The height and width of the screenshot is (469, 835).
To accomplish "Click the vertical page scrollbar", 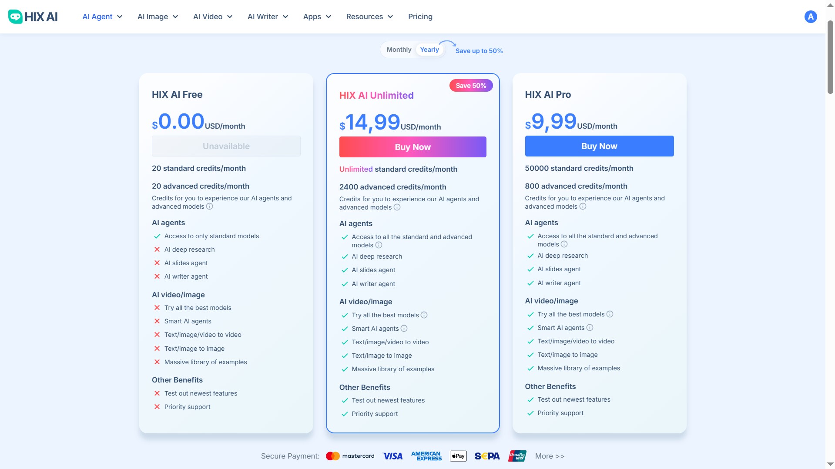I will [830, 57].
